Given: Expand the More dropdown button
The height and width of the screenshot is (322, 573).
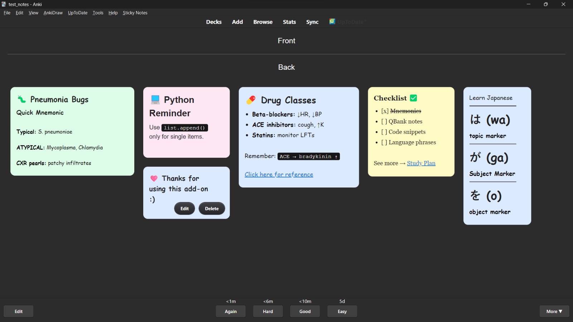Looking at the screenshot, I should coord(554,311).
